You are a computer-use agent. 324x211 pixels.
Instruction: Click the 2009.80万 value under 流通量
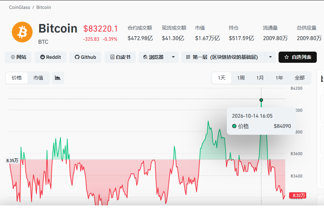tap(276, 38)
